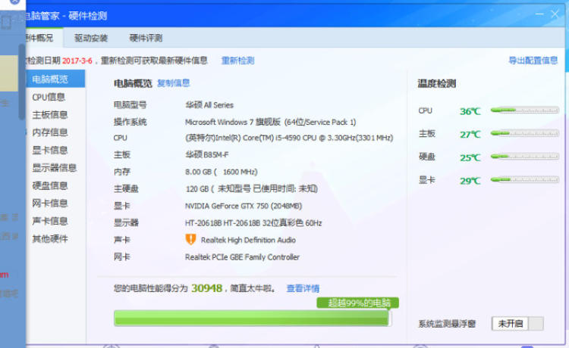The image size is (569, 348).
Task: Switch to the 硬件评测 tab
Action: click(x=146, y=38)
